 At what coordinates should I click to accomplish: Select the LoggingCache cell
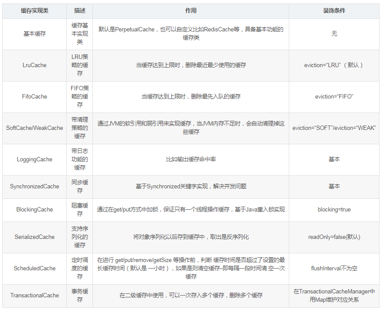point(34,160)
